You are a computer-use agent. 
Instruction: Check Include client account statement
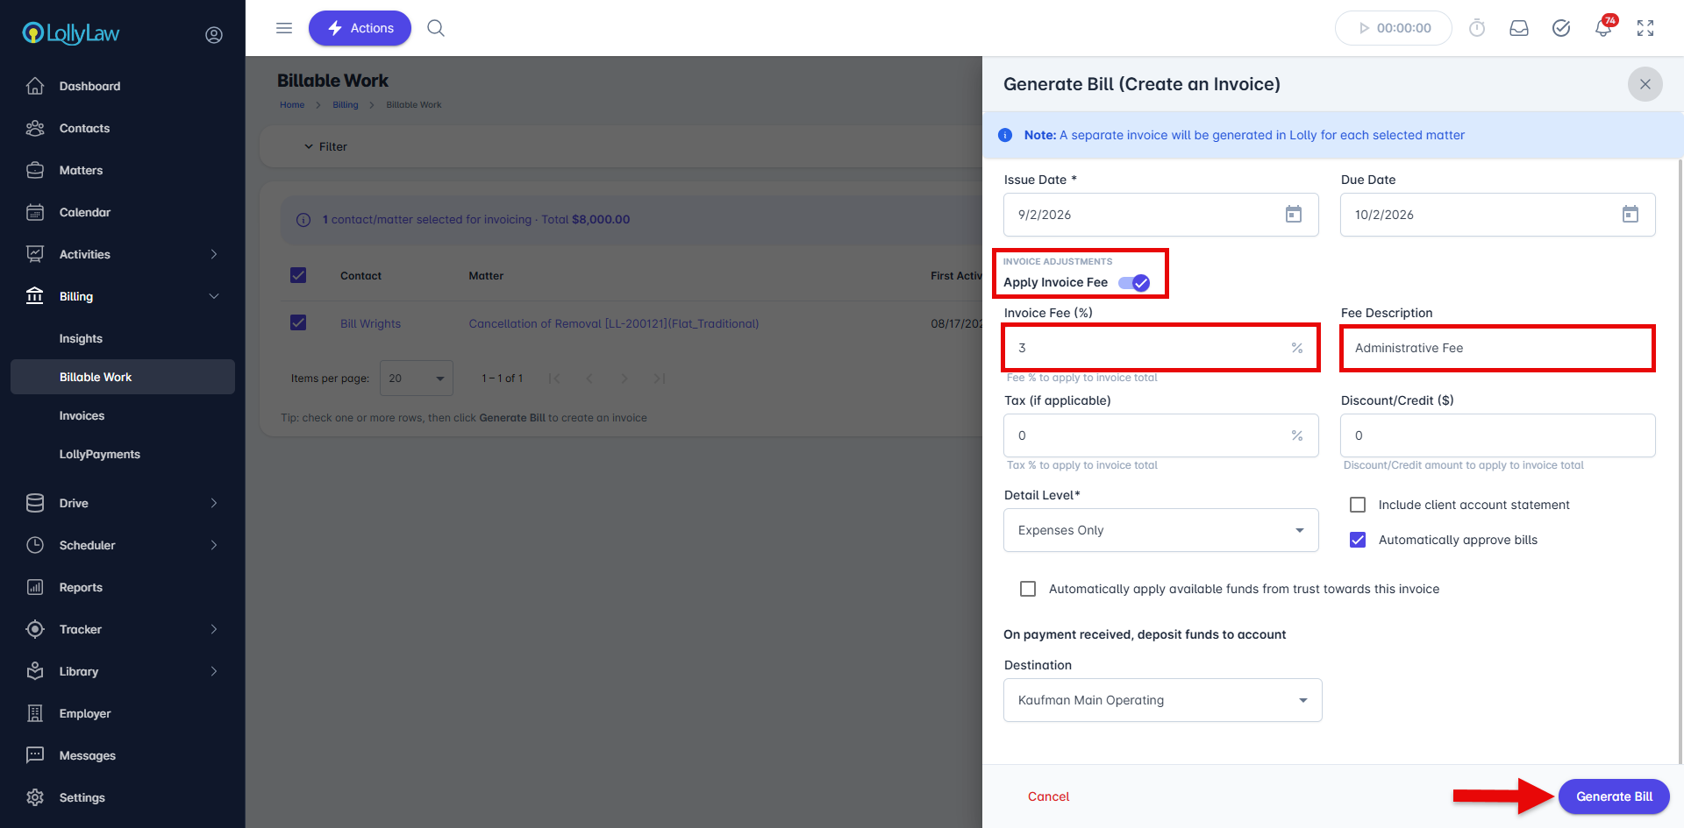[1358, 505]
